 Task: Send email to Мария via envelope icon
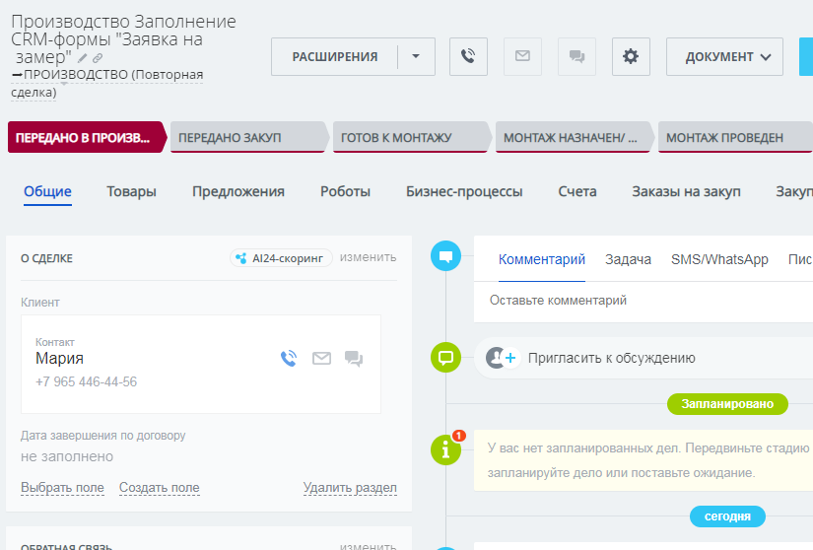pos(321,359)
